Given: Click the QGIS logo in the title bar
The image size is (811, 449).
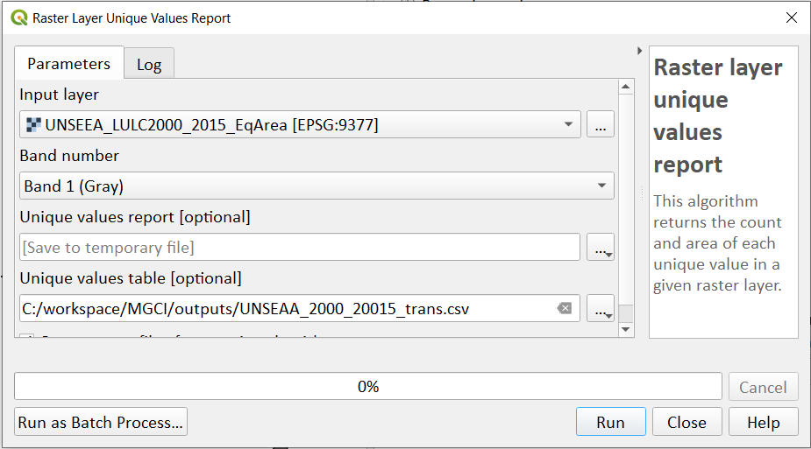Looking at the screenshot, I should tap(18, 18).
